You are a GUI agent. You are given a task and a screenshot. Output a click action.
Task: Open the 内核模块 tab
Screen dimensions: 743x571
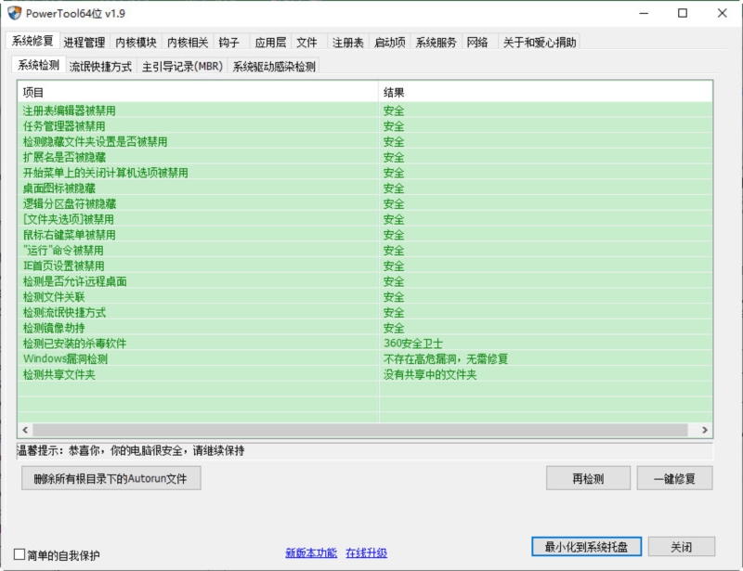(137, 43)
